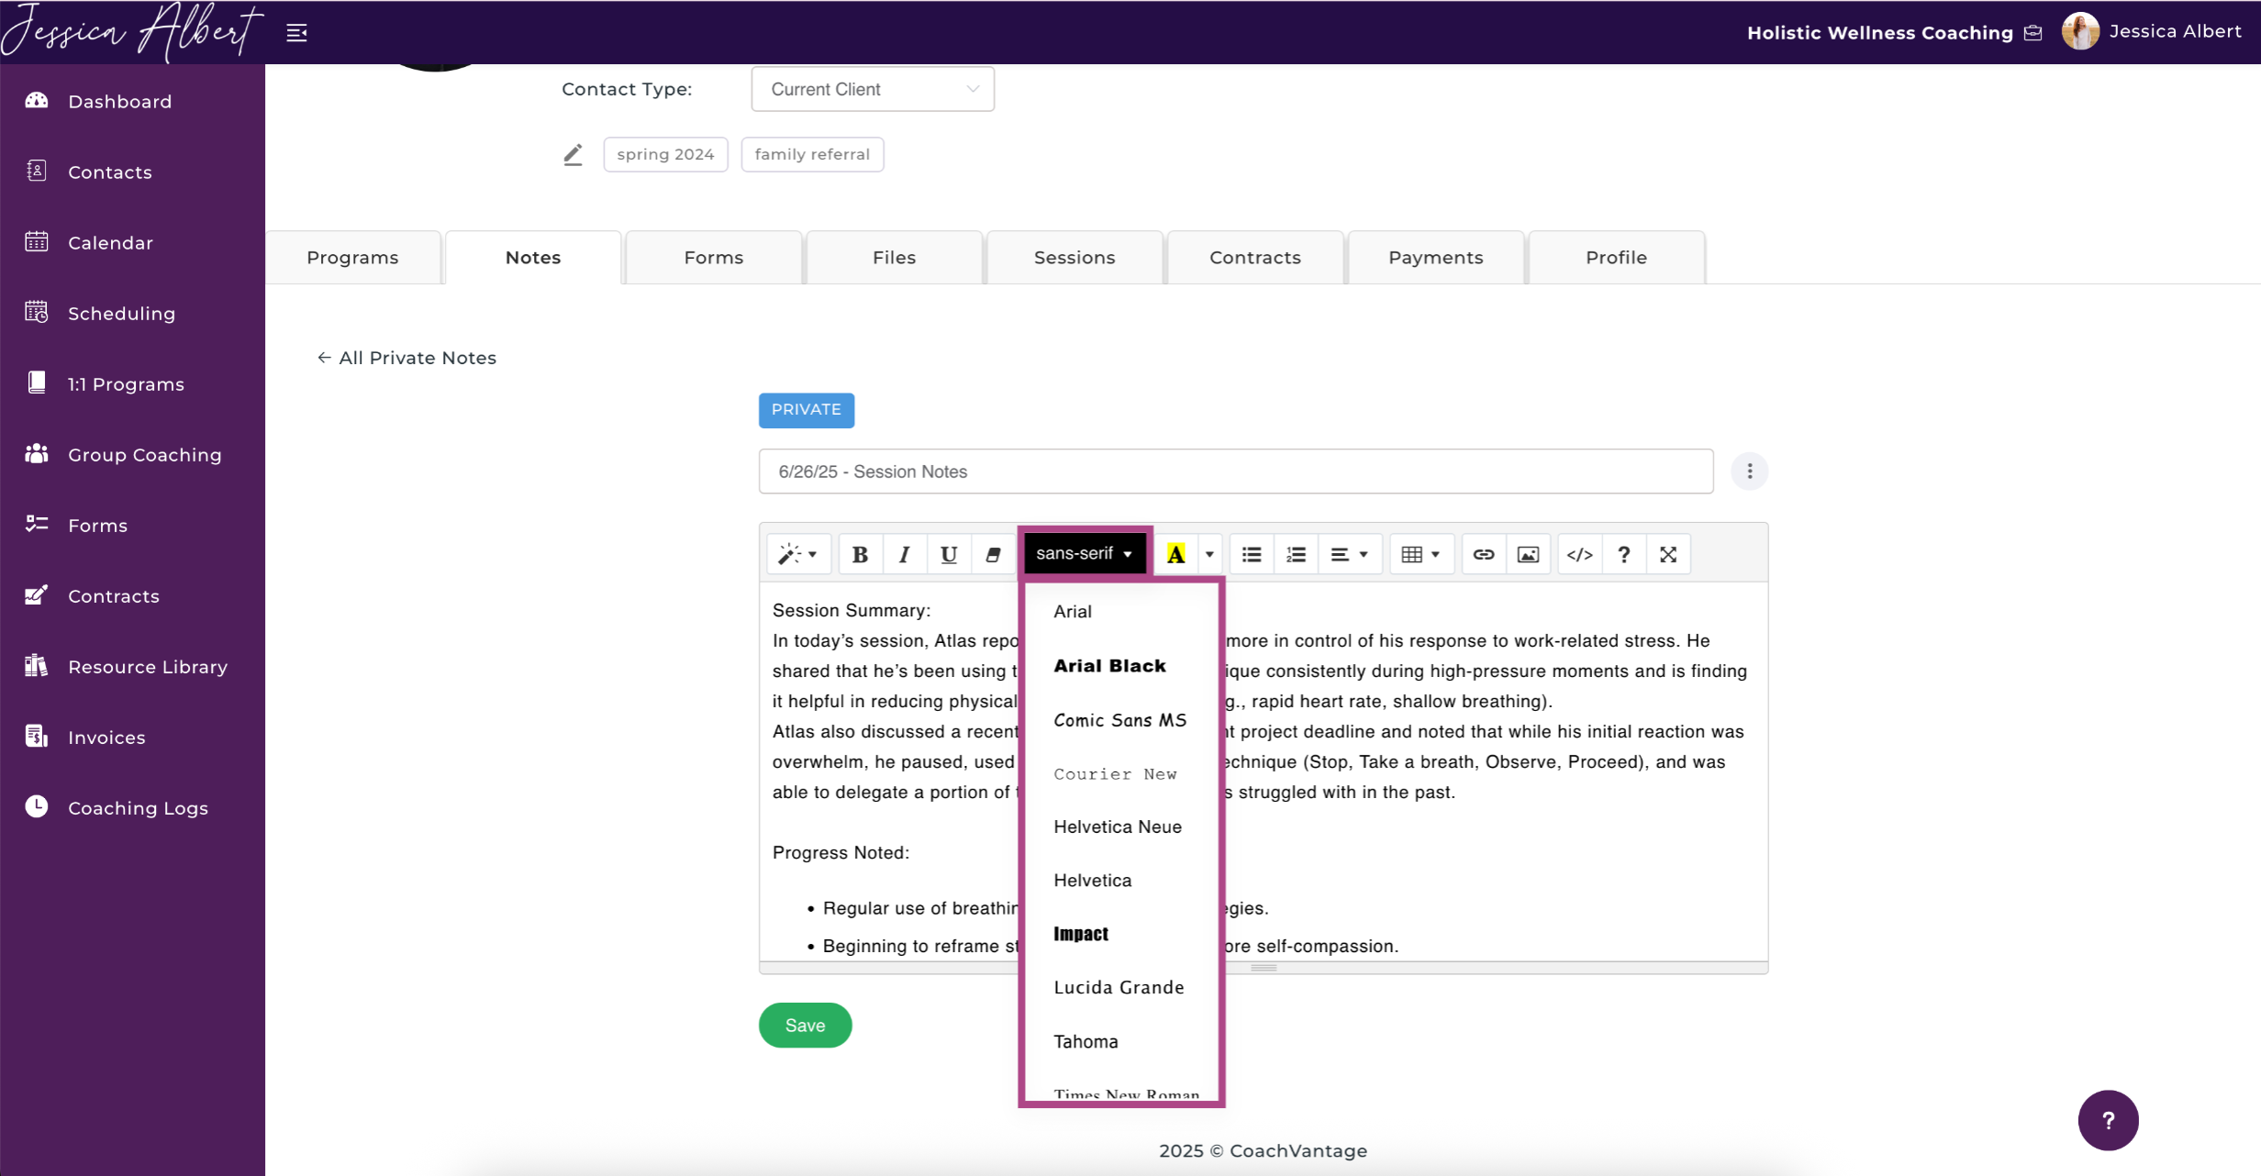Open the Files tab

895,258
